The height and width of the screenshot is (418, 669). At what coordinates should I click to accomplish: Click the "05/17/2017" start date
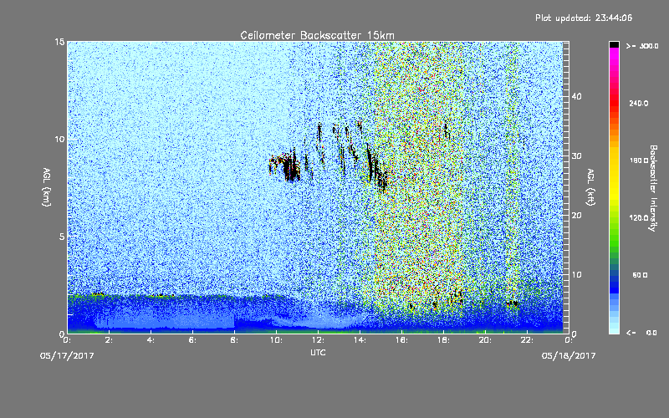coord(67,356)
